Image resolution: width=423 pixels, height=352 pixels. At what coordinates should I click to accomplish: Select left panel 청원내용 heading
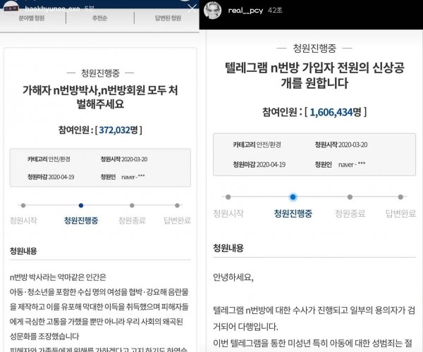[x=23, y=251]
